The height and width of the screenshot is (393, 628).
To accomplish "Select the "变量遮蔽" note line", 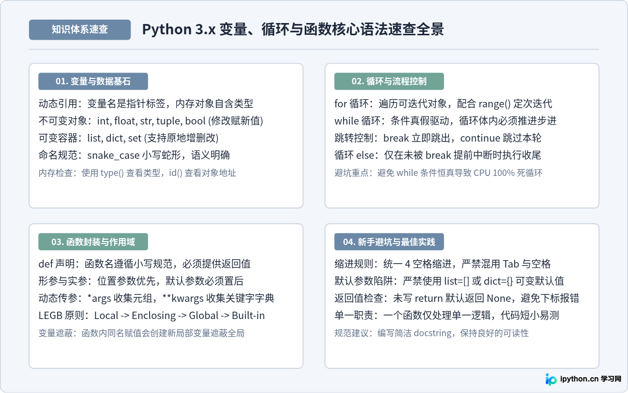I will [x=141, y=333].
